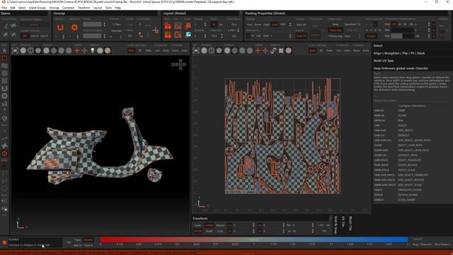The width and height of the screenshot is (453, 255).
Task: Select the arrow select tool in left toolbar
Action: tap(4, 50)
